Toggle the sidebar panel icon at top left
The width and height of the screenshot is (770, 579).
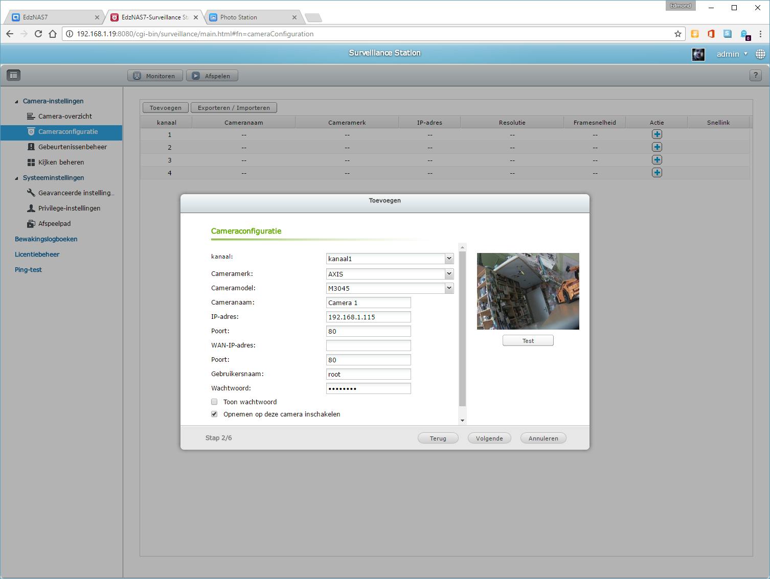click(13, 76)
